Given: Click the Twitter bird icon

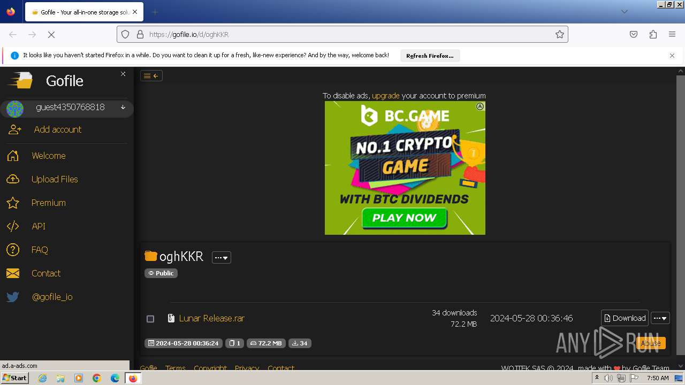Looking at the screenshot, I should pyautogui.click(x=13, y=297).
